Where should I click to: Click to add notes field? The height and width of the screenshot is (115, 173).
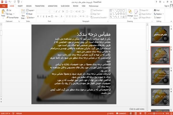pos(137,109)
